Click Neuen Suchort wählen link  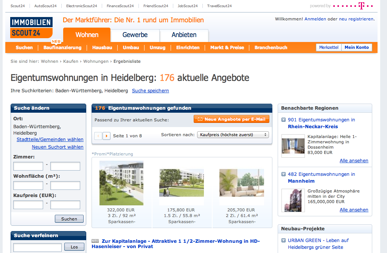click(58, 147)
